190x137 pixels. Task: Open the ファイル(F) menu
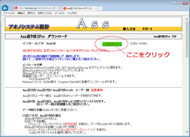pos(9,13)
